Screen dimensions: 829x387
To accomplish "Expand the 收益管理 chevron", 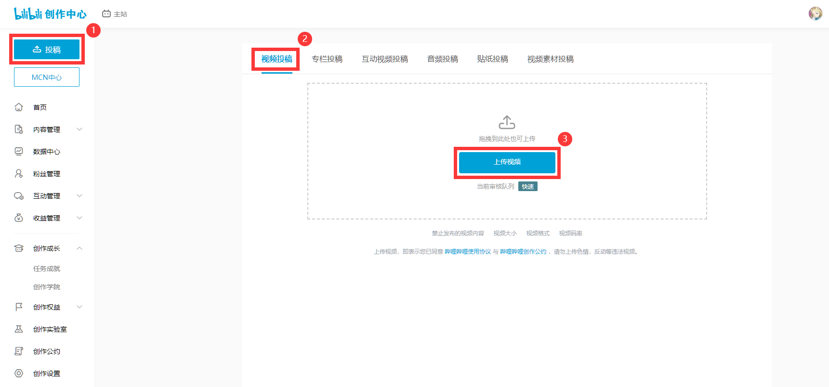I will (x=79, y=218).
